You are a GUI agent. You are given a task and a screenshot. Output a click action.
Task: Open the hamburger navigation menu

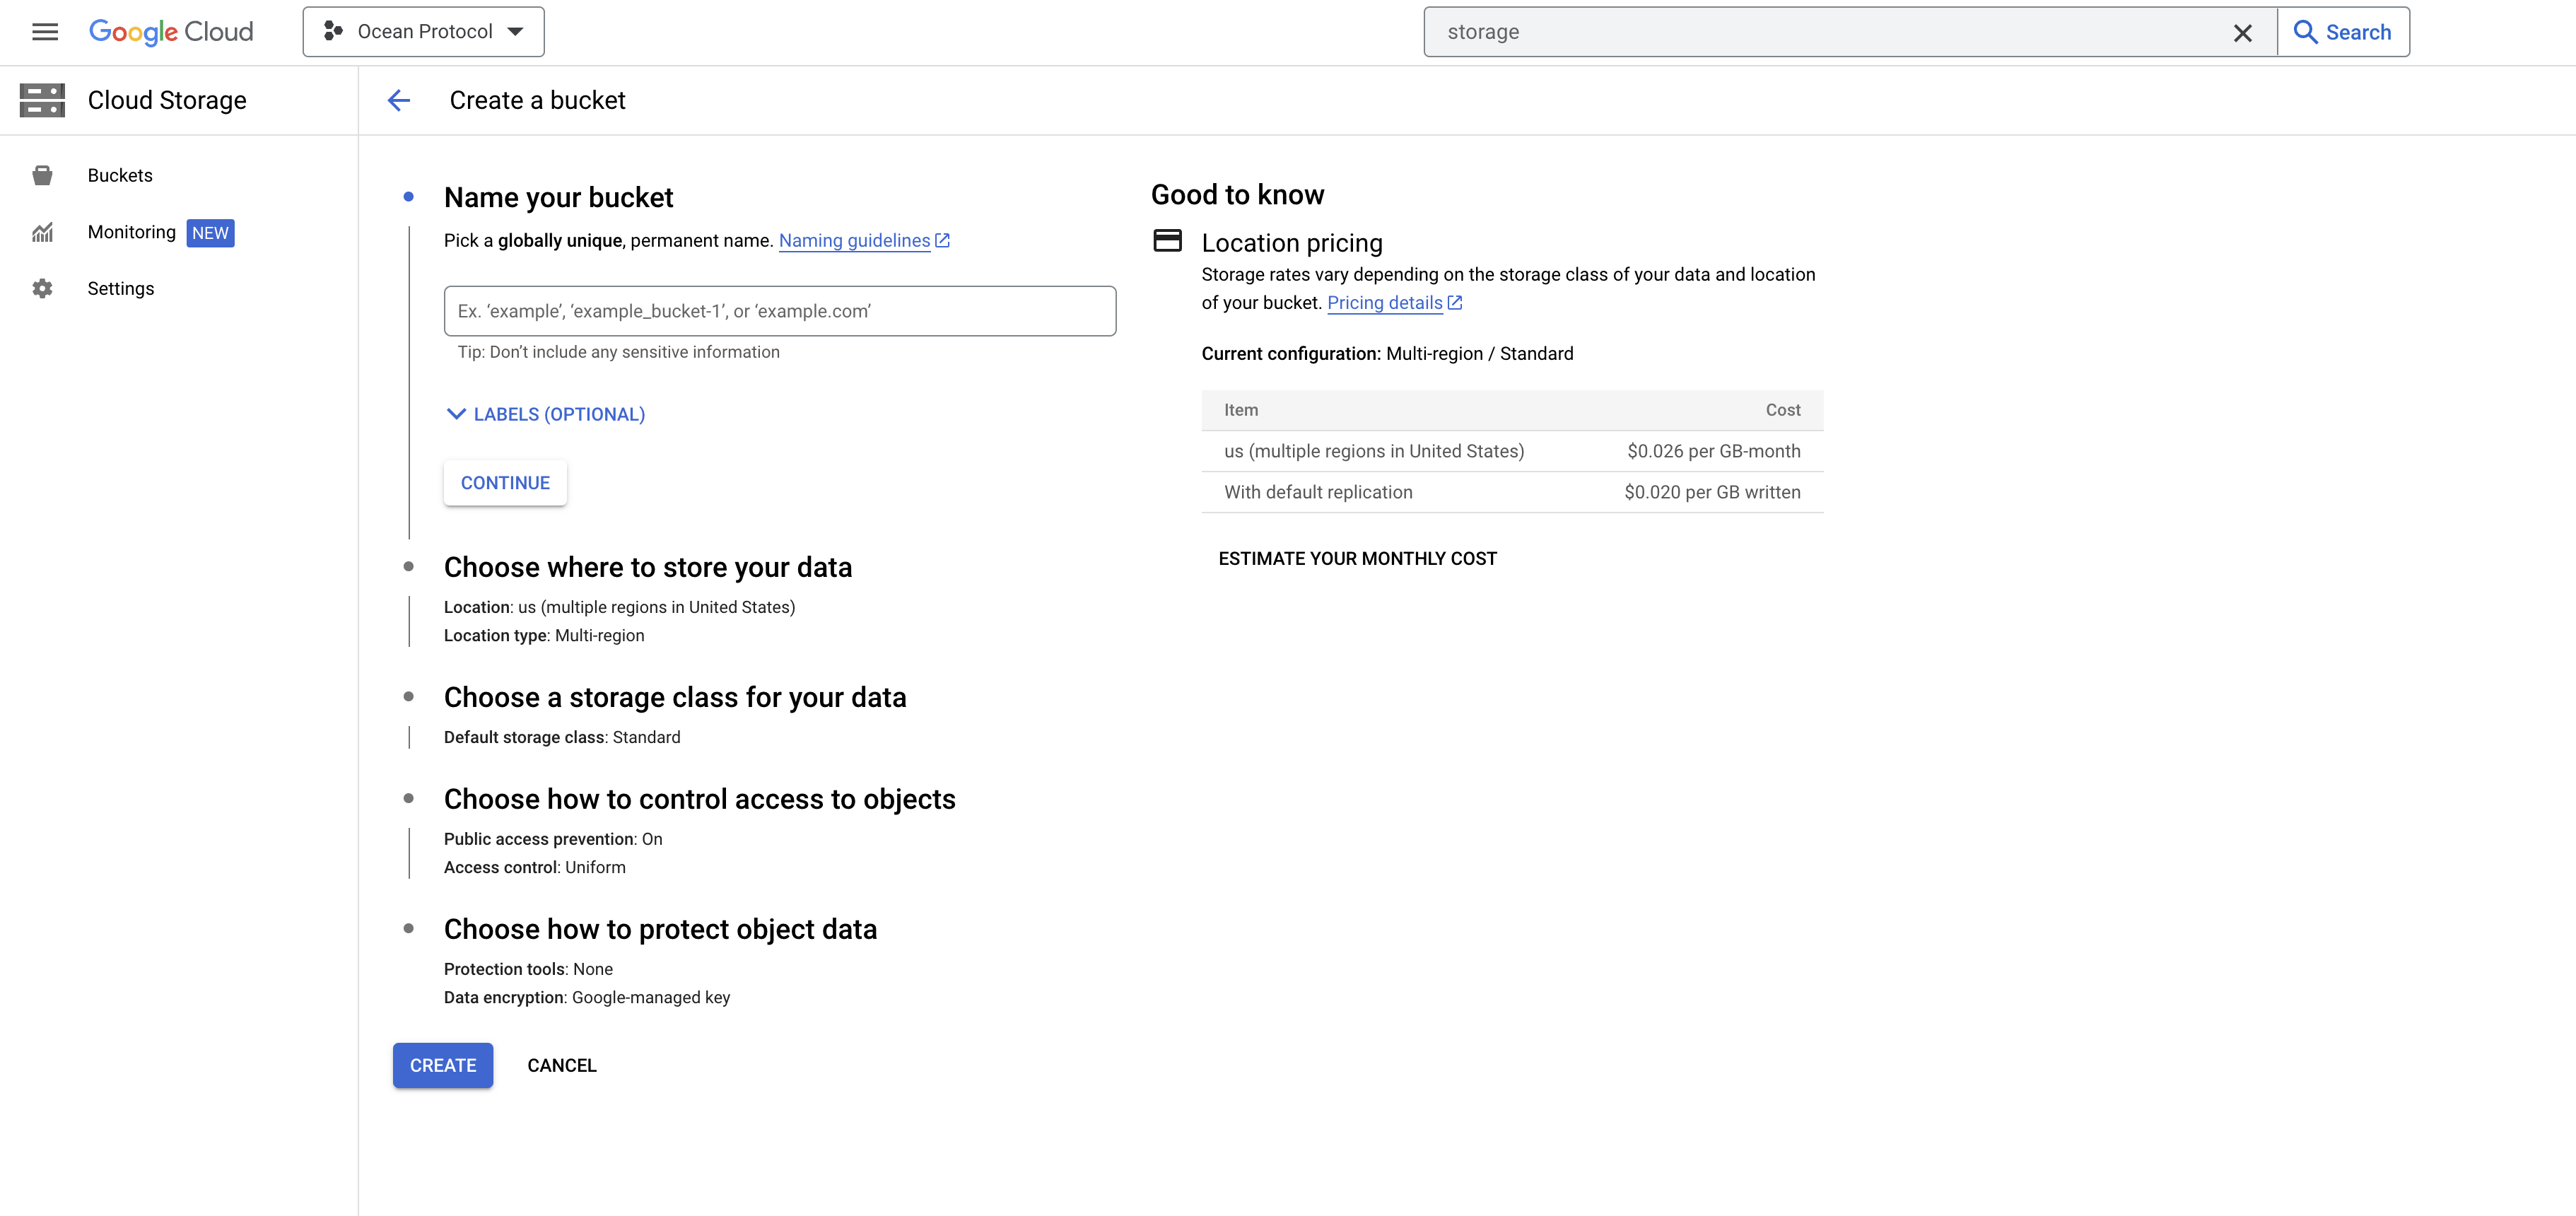coord(45,32)
